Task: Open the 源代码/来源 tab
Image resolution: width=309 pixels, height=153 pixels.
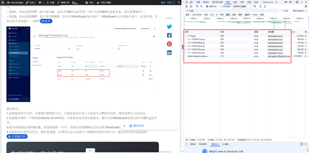Action: [217, 2]
